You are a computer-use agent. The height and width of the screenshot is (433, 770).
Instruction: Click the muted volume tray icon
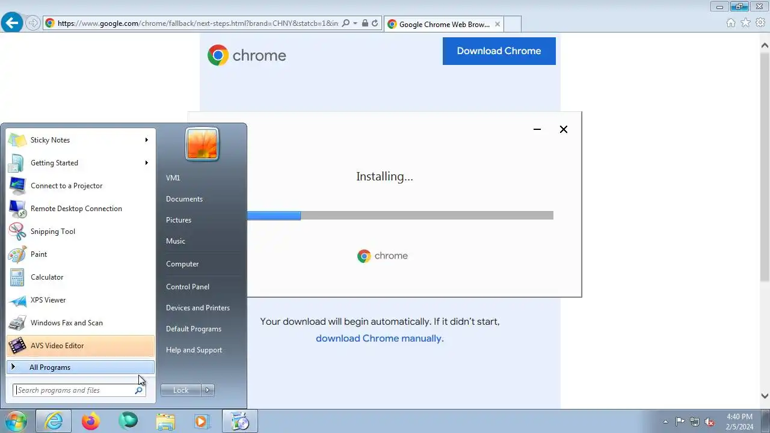pos(710,422)
